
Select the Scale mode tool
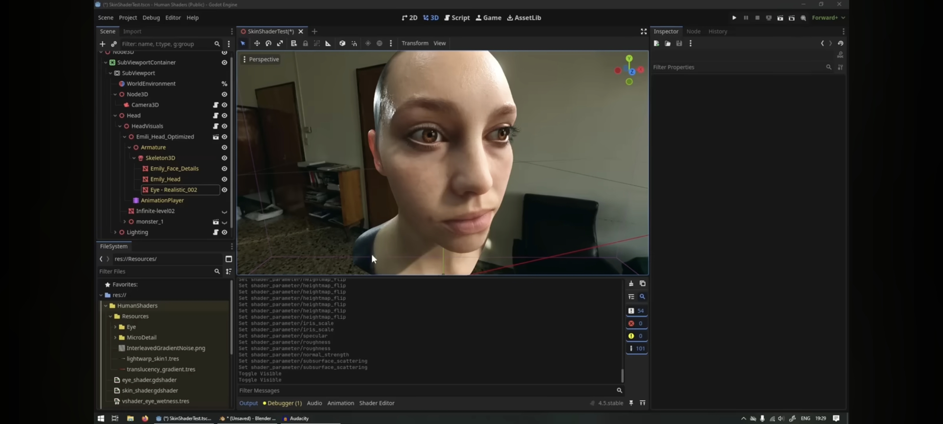click(280, 43)
